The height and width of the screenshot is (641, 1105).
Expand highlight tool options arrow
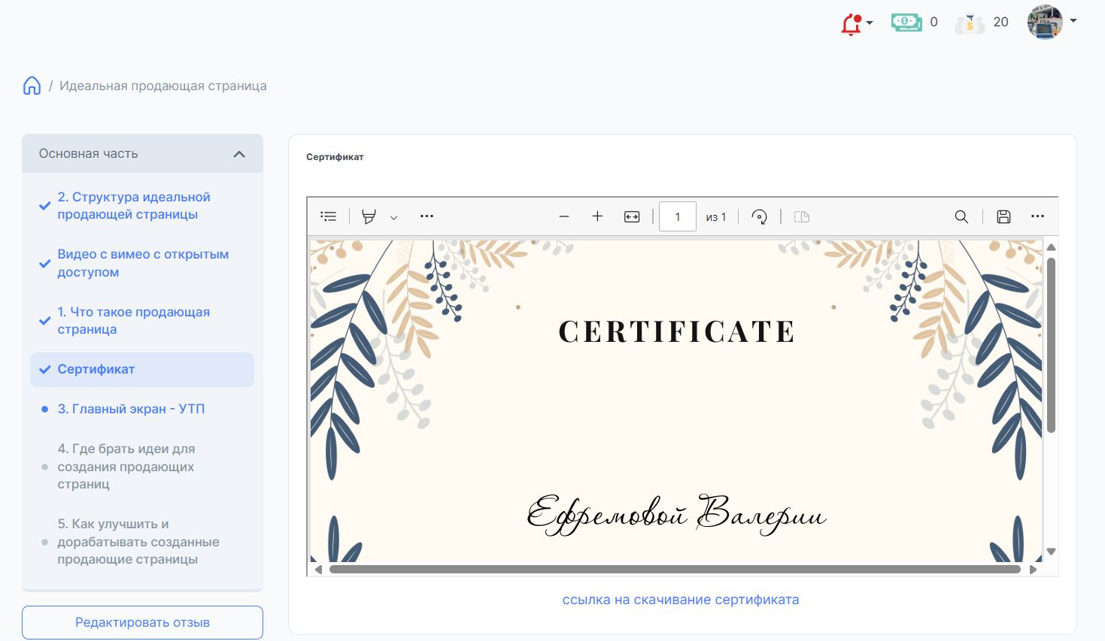(x=393, y=217)
